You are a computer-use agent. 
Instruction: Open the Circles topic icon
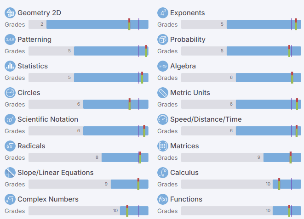coord(10,93)
